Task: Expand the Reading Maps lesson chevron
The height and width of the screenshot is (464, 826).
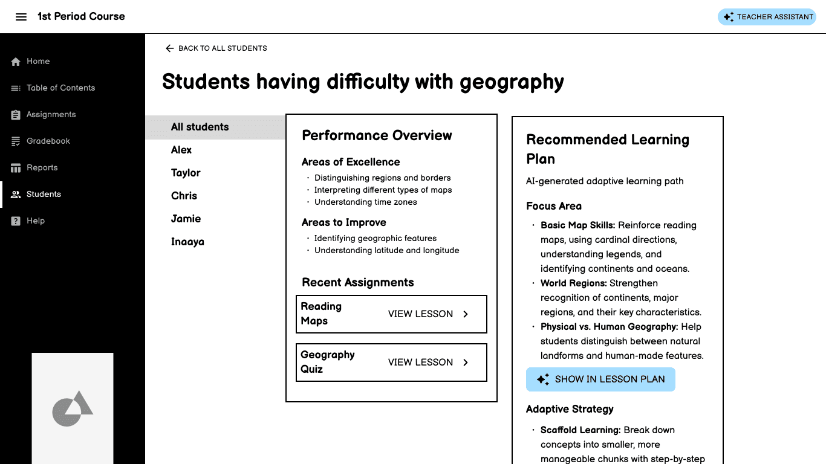Action: click(465, 314)
